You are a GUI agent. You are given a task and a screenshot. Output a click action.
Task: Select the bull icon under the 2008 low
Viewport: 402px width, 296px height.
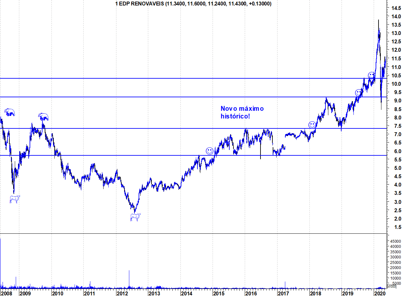[15, 199]
